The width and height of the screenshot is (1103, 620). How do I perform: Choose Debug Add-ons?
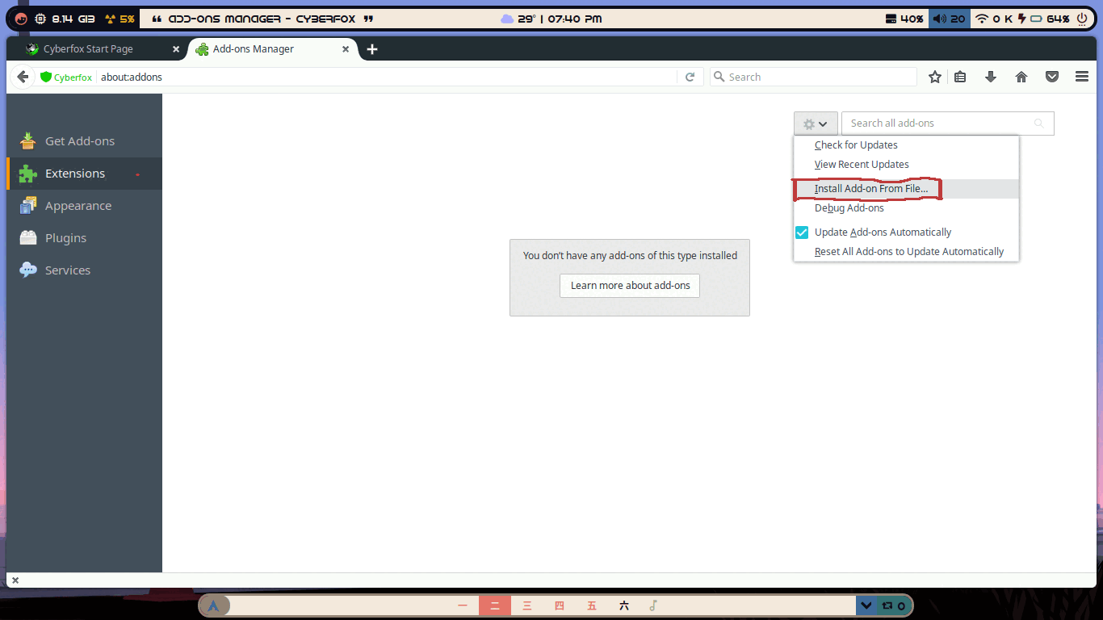[x=906, y=208]
